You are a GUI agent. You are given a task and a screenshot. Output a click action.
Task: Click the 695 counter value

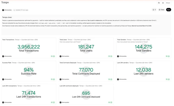86,93
